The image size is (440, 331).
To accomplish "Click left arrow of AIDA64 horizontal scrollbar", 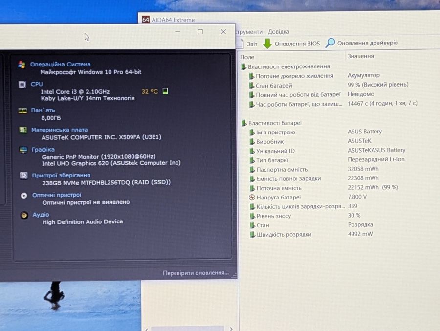I will coord(147,329).
